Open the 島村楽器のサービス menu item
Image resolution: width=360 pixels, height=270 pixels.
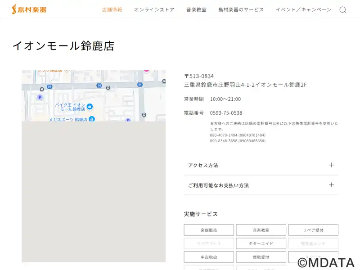[x=241, y=9]
